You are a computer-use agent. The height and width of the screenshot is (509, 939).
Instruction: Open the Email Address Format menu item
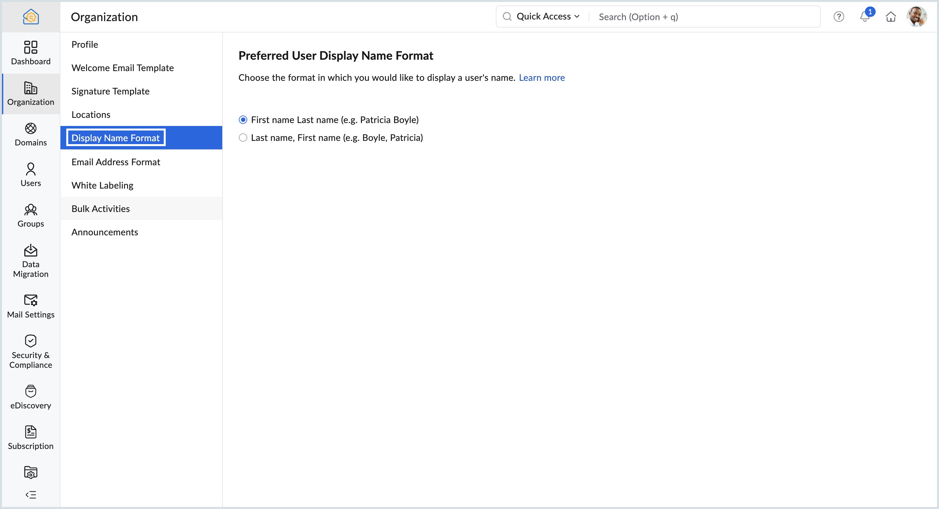click(x=116, y=162)
